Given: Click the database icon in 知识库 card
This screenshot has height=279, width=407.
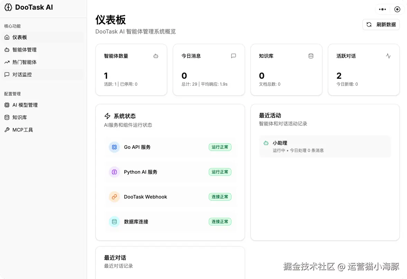Looking at the screenshot, I should [311, 56].
